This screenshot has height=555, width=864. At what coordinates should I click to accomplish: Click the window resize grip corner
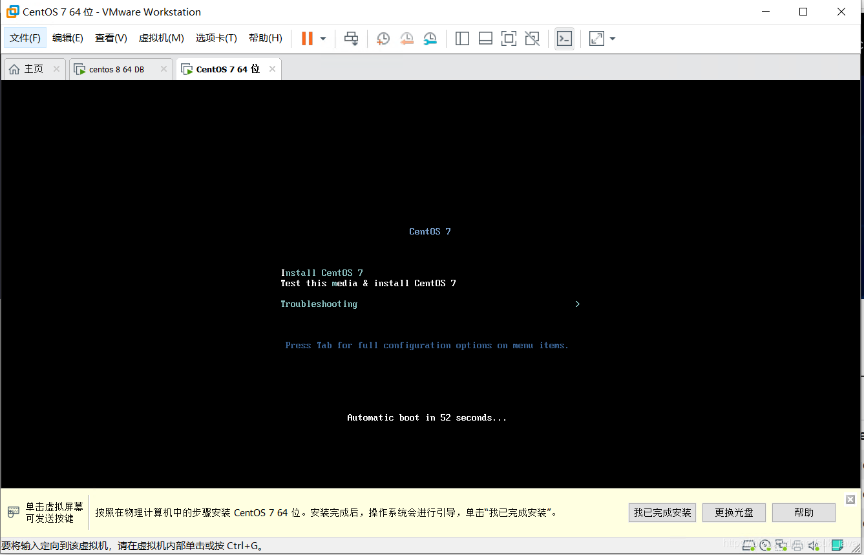[856, 548]
